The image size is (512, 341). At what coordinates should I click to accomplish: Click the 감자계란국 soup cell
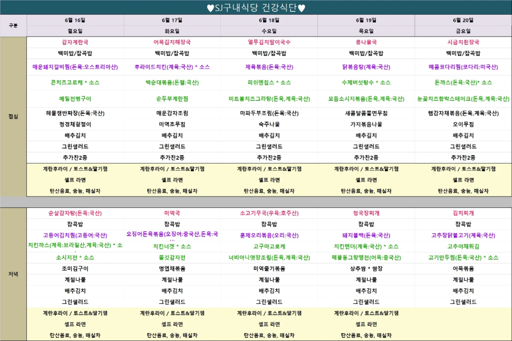pyautogui.click(x=75, y=42)
